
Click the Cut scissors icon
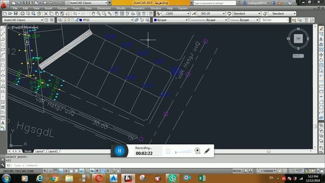(x=46, y=14)
